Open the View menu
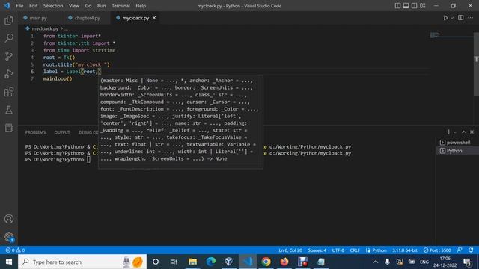The image size is (479, 269). pyautogui.click(x=74, y=6)
